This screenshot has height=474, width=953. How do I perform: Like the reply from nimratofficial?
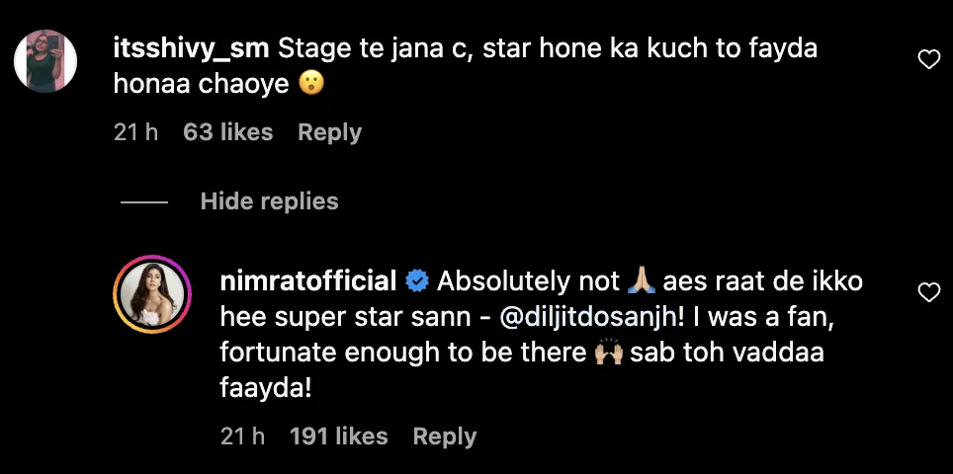[928, 293]
